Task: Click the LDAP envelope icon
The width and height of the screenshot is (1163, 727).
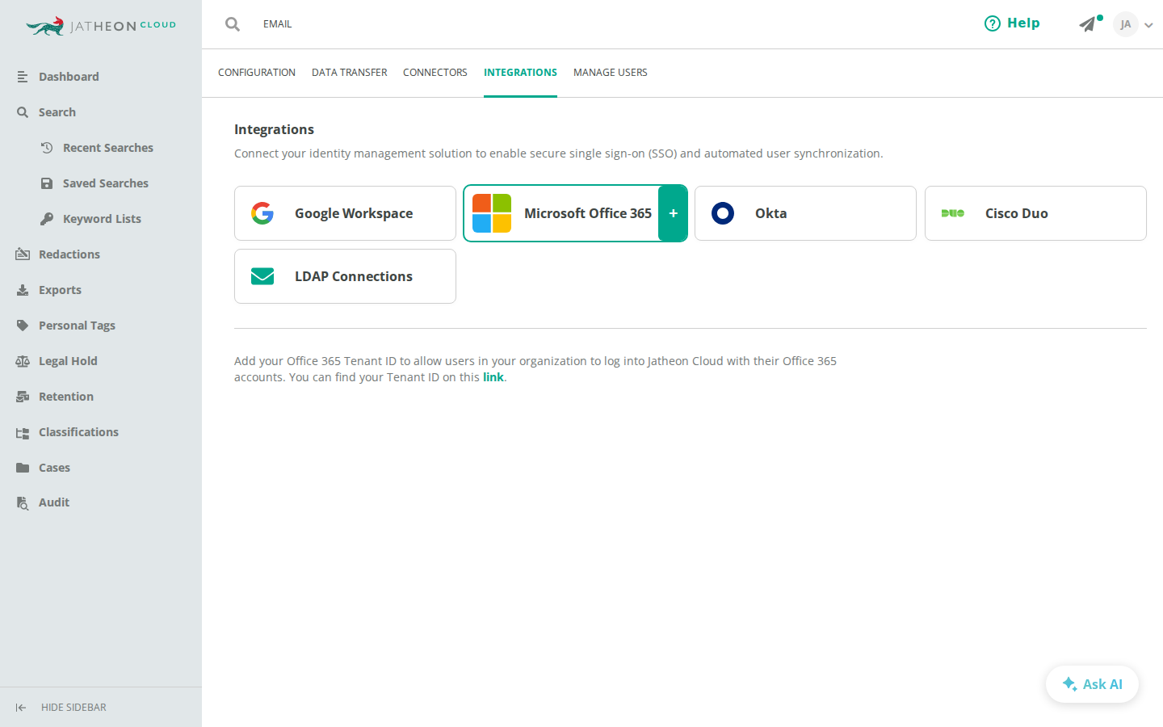Action: tap(262, 276)
